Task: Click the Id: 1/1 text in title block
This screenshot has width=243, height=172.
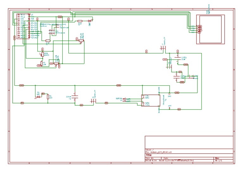Action: [x=219, y=161]
